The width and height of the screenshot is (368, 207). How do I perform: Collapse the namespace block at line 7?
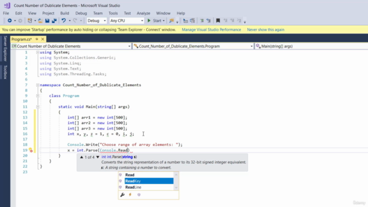37,85
